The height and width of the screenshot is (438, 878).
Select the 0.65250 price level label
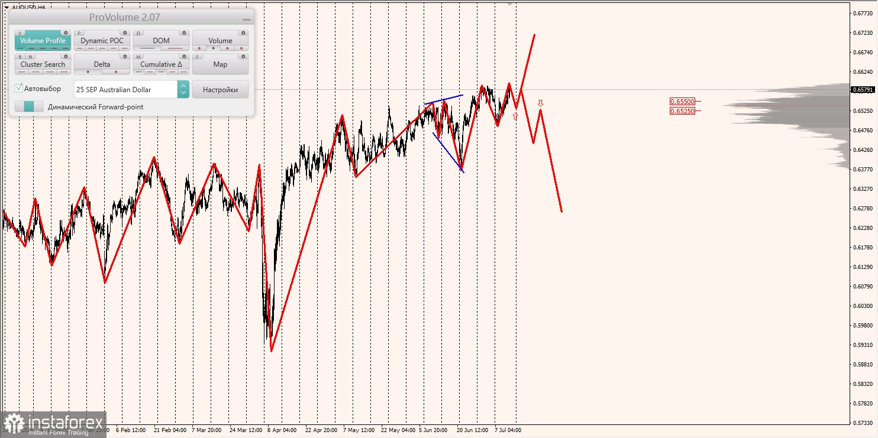[x=682, y=111]
